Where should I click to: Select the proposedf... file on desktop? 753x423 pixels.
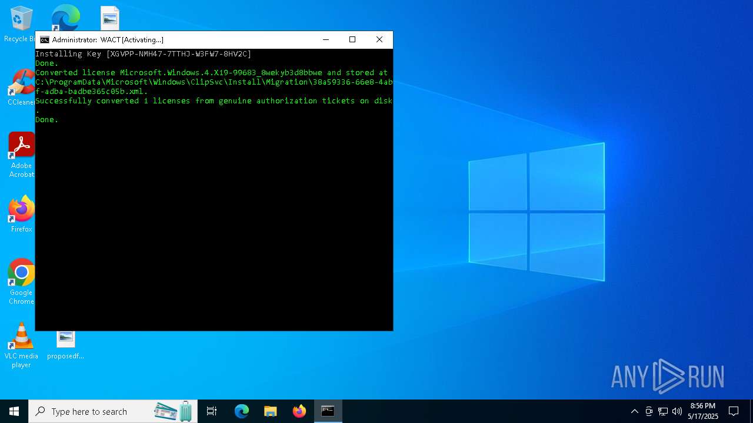tap(65, 345)
